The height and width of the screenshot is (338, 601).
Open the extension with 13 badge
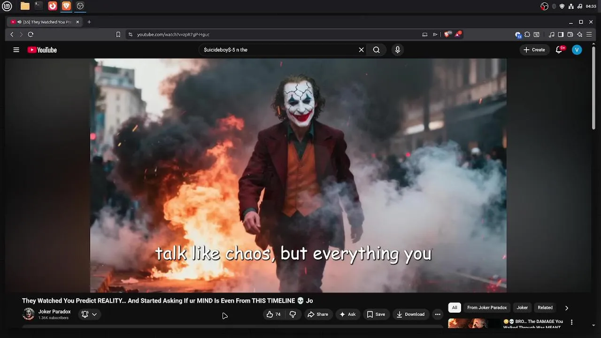tap(518, 34)
